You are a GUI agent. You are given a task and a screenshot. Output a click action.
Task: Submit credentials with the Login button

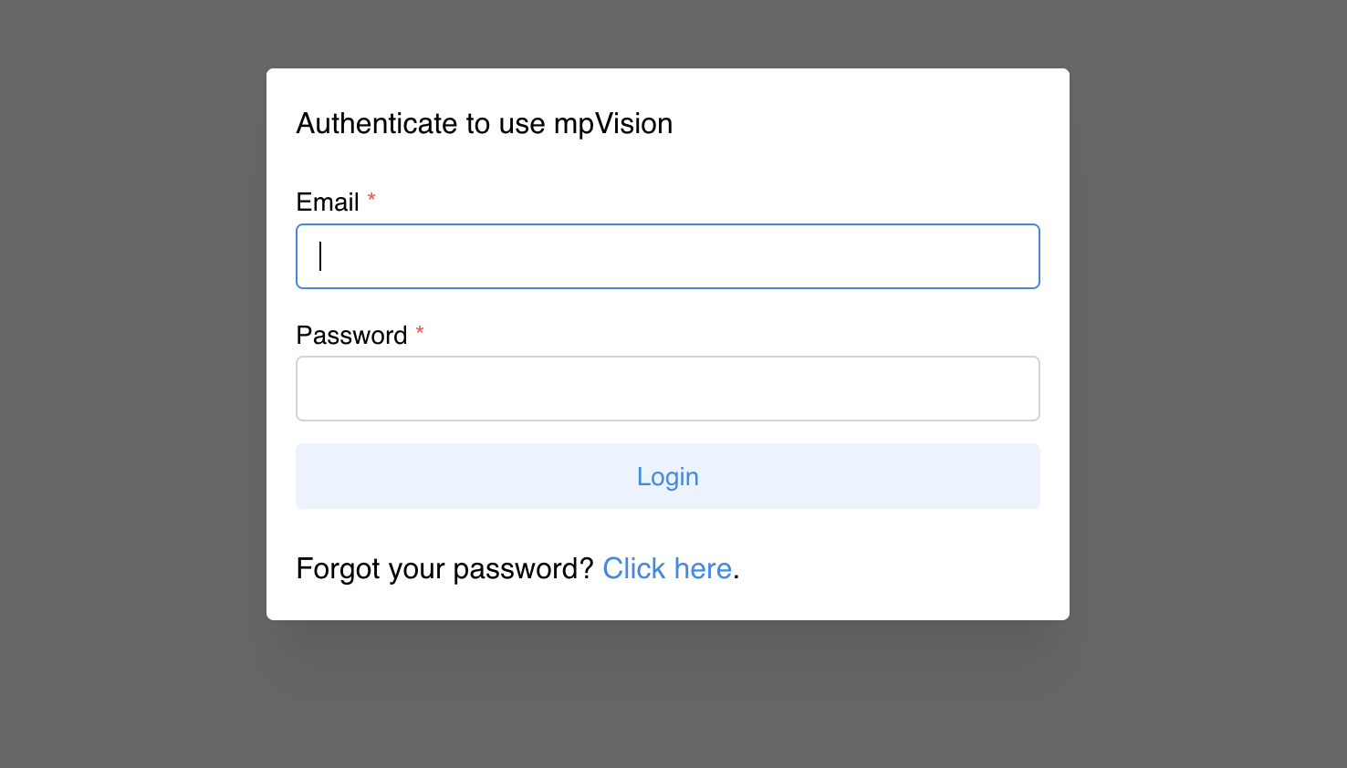(x=668, y=476)
